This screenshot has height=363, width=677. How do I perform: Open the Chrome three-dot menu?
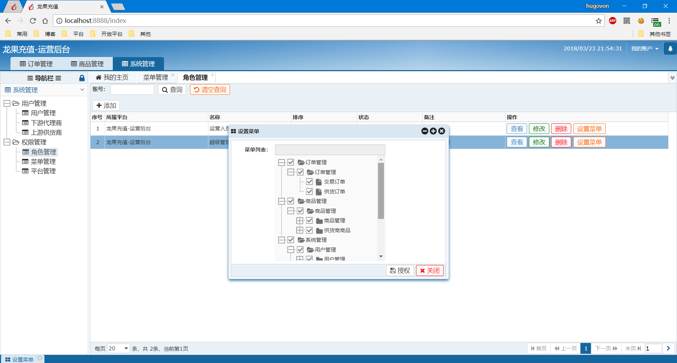click(x=669, y=21)
